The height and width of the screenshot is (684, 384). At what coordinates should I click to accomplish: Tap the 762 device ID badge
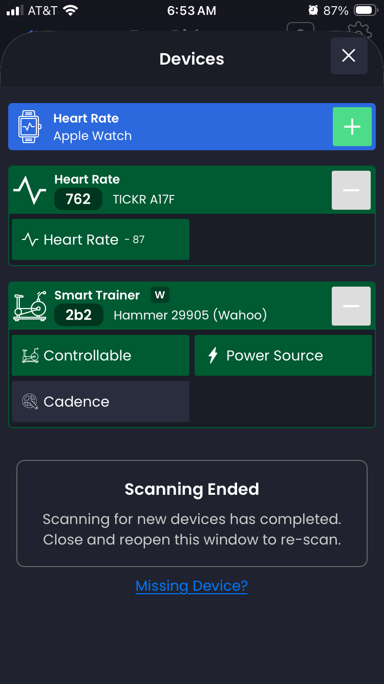pyautogui.click(x=78, y=199)
